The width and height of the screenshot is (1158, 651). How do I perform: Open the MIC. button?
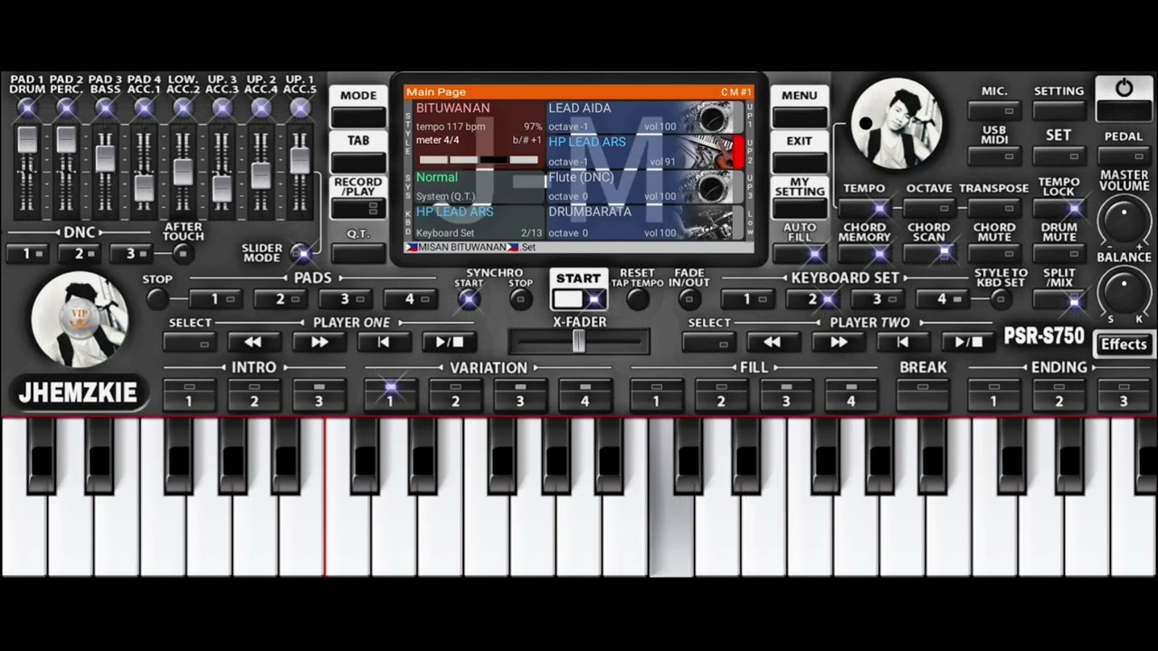coord(994,111)
